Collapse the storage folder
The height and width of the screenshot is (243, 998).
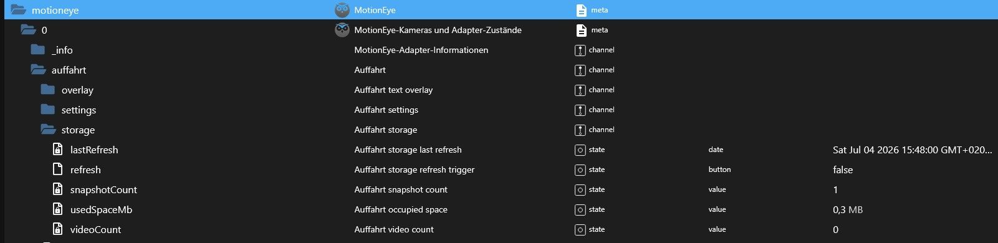coord(48,130)
